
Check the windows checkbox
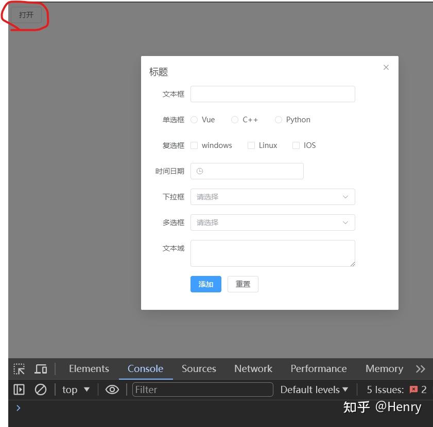tap(194, 145)
